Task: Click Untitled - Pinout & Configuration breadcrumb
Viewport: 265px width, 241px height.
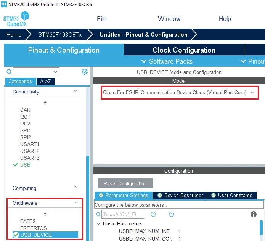Action: (x=143, y=34)
